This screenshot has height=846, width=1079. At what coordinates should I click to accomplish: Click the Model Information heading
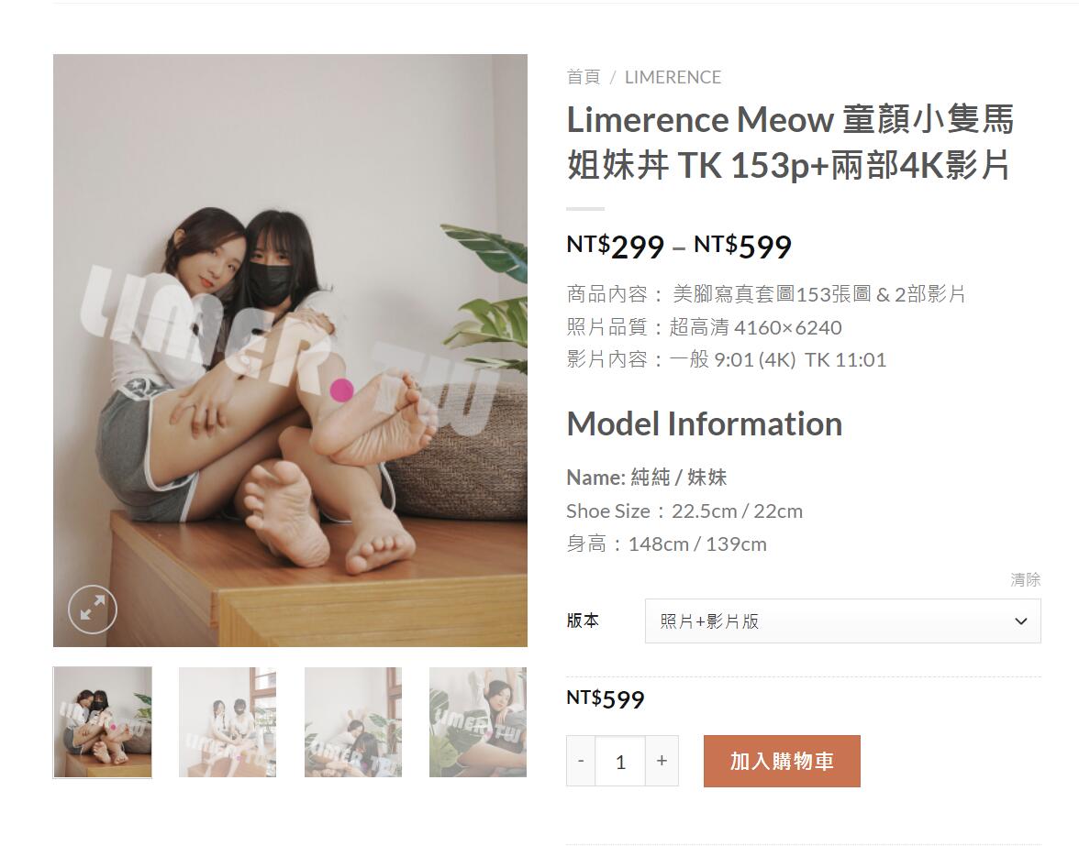[704, 423]
